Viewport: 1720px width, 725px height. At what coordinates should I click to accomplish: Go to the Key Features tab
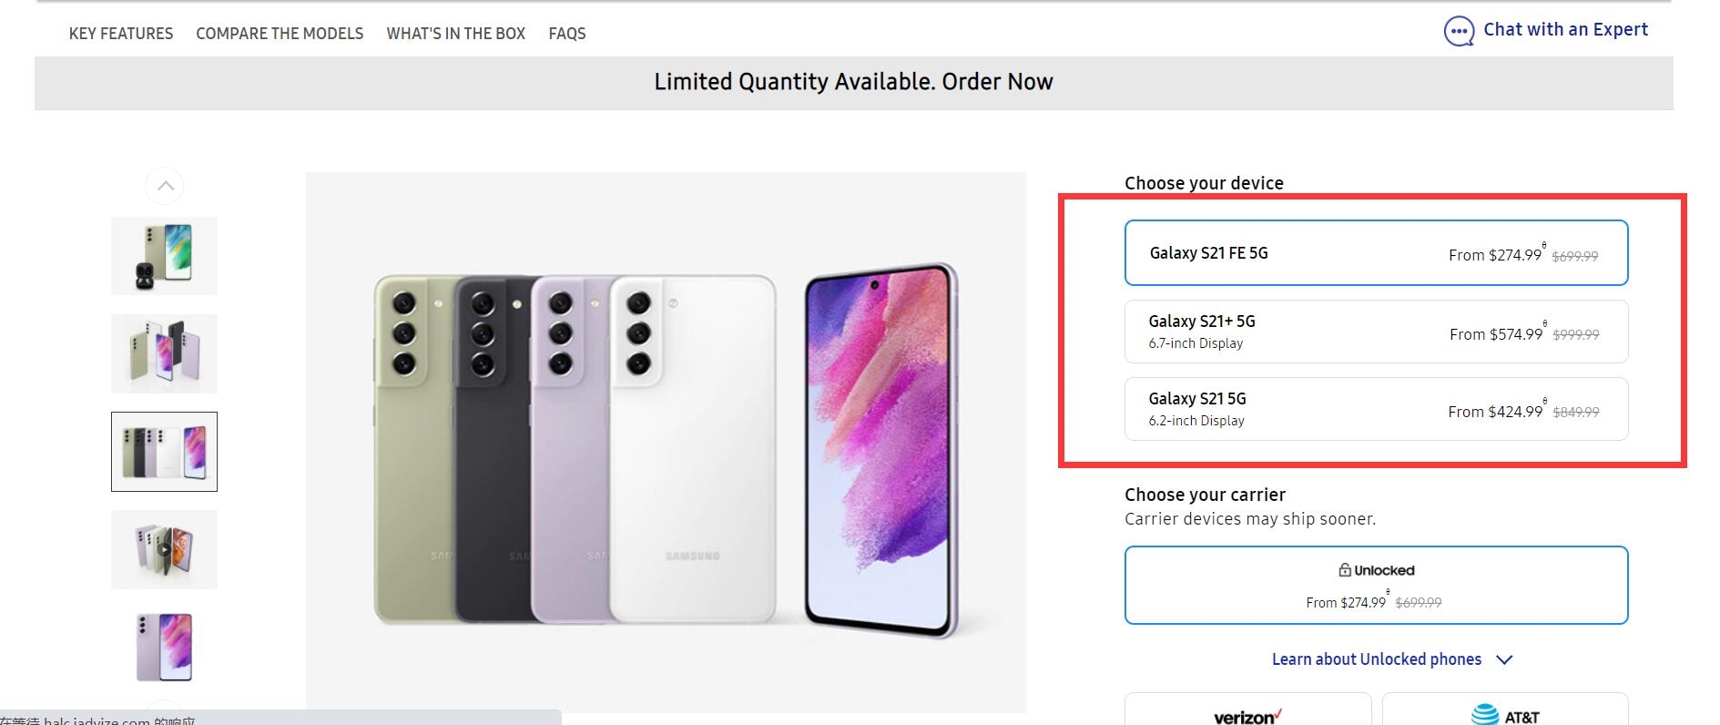click(121, 34)
